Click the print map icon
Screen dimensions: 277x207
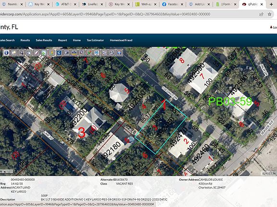tap(112, 53)
